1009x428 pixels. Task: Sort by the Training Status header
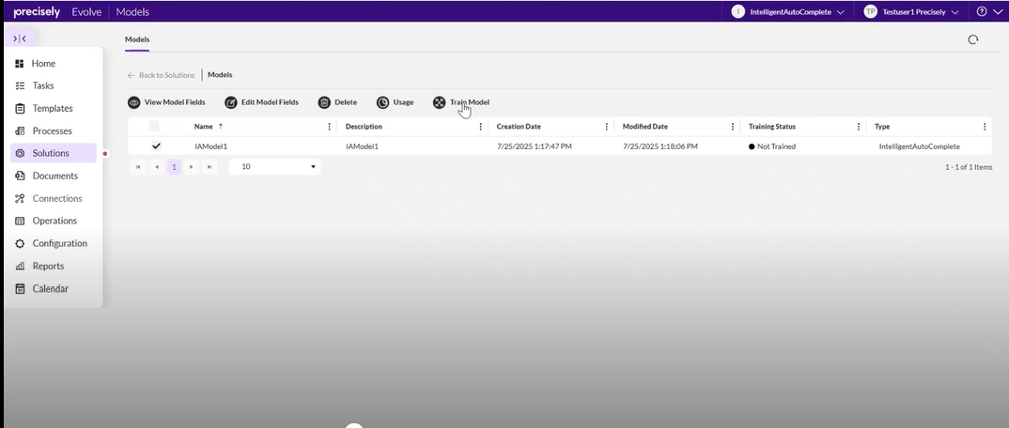[x=772, y=127]
